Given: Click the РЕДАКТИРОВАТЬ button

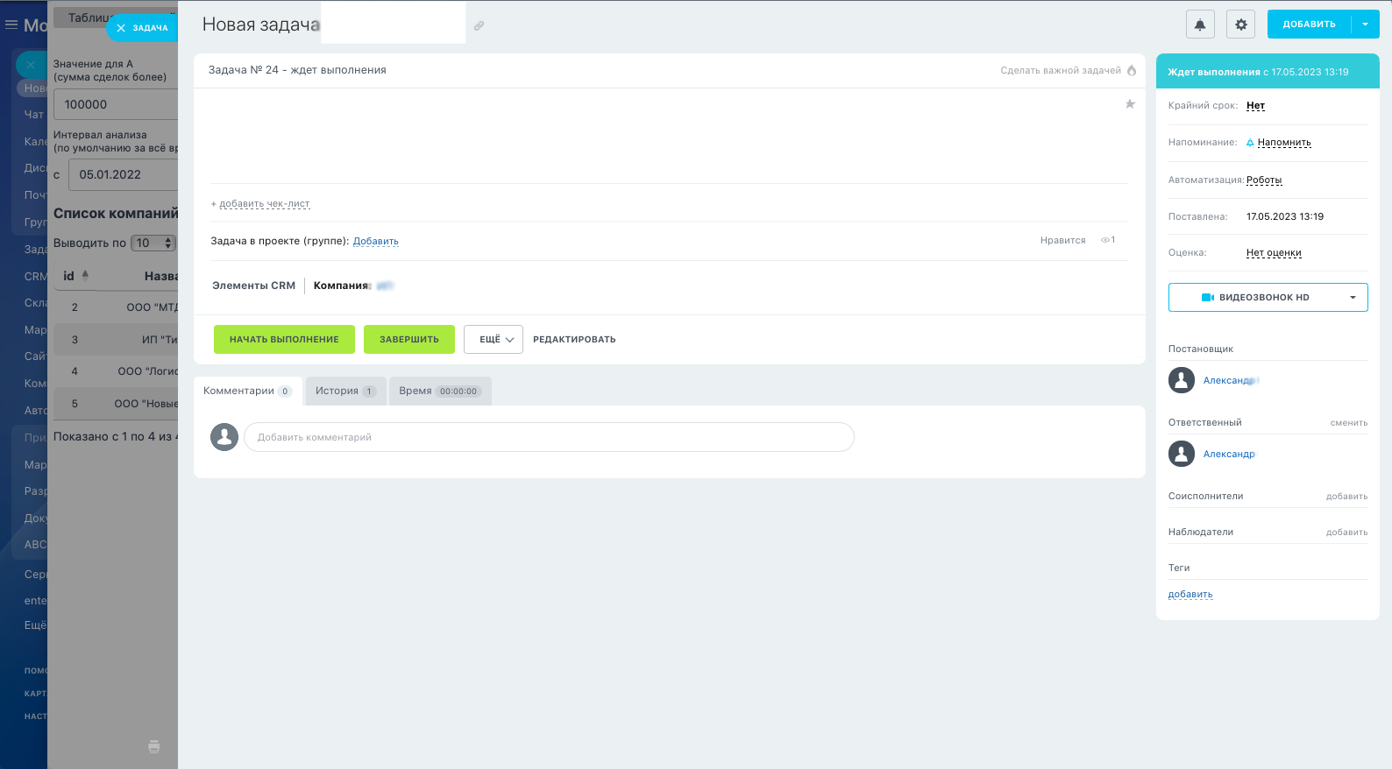Looking at the screenshot, I should pos(574,340).
